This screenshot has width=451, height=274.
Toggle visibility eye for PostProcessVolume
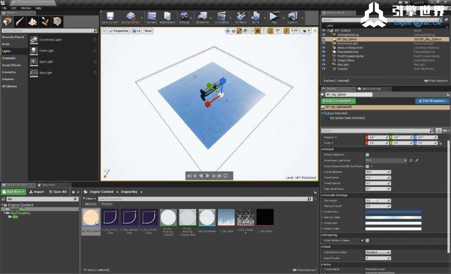[x=323, y=56]
